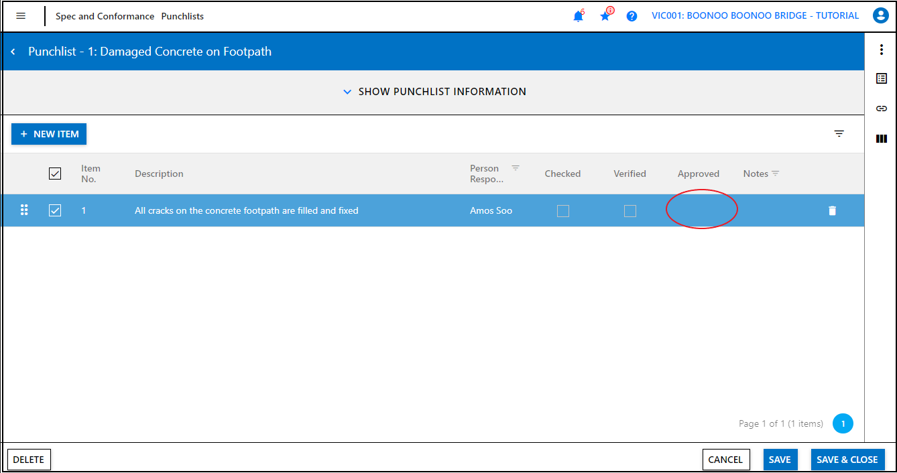This screenshot has width=897, height=473.
Task: Grab the drag handle of item 1
Action: 24,210
